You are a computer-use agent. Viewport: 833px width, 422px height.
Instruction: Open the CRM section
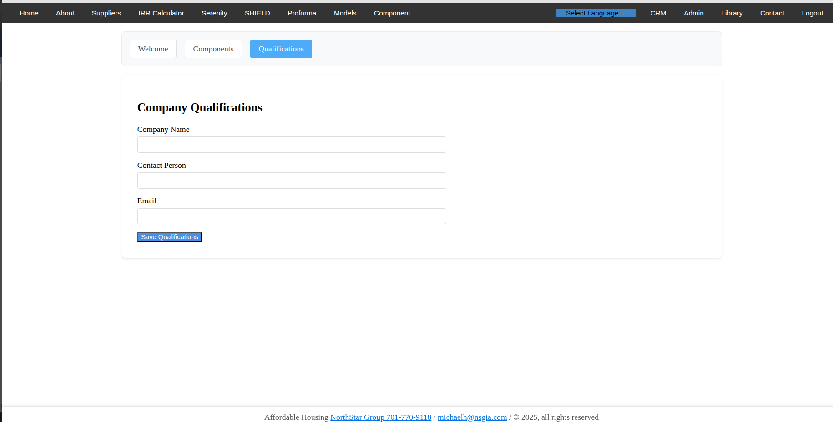pos(658,13)
